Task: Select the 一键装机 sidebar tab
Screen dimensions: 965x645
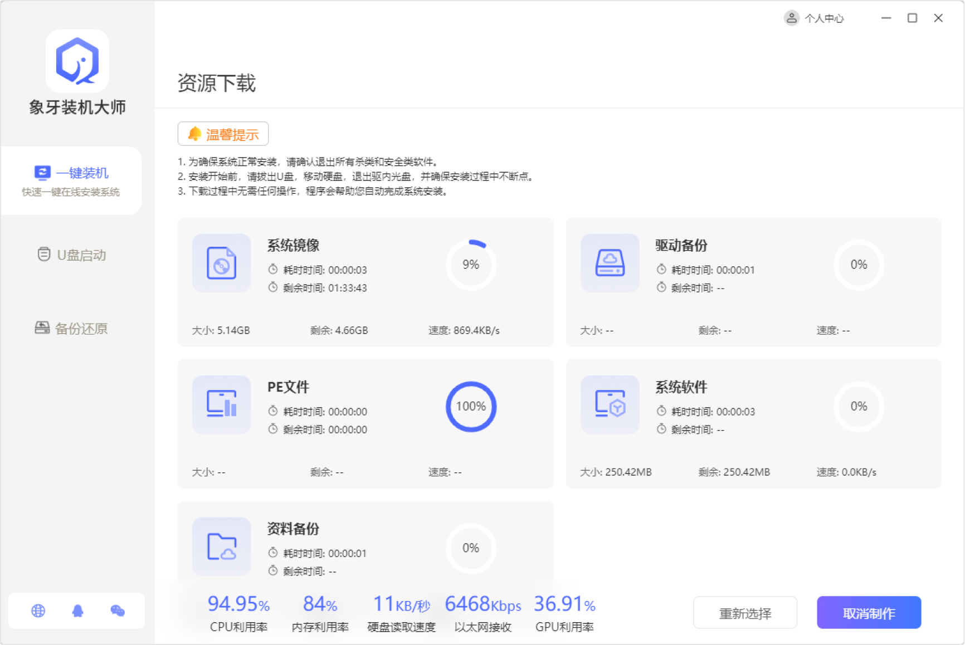Action: (x=71, y=180)
